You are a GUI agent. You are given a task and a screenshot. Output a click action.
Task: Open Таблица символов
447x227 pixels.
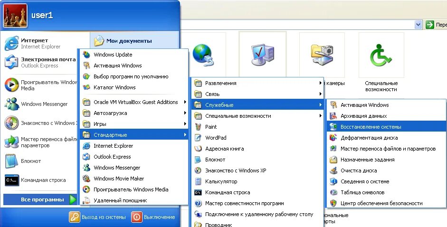click(387, 192)
